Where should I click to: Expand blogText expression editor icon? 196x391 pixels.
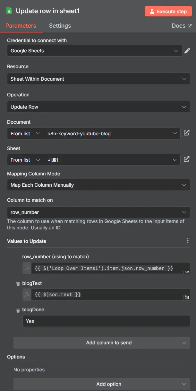pyautogui.click(x=187, y=298)
